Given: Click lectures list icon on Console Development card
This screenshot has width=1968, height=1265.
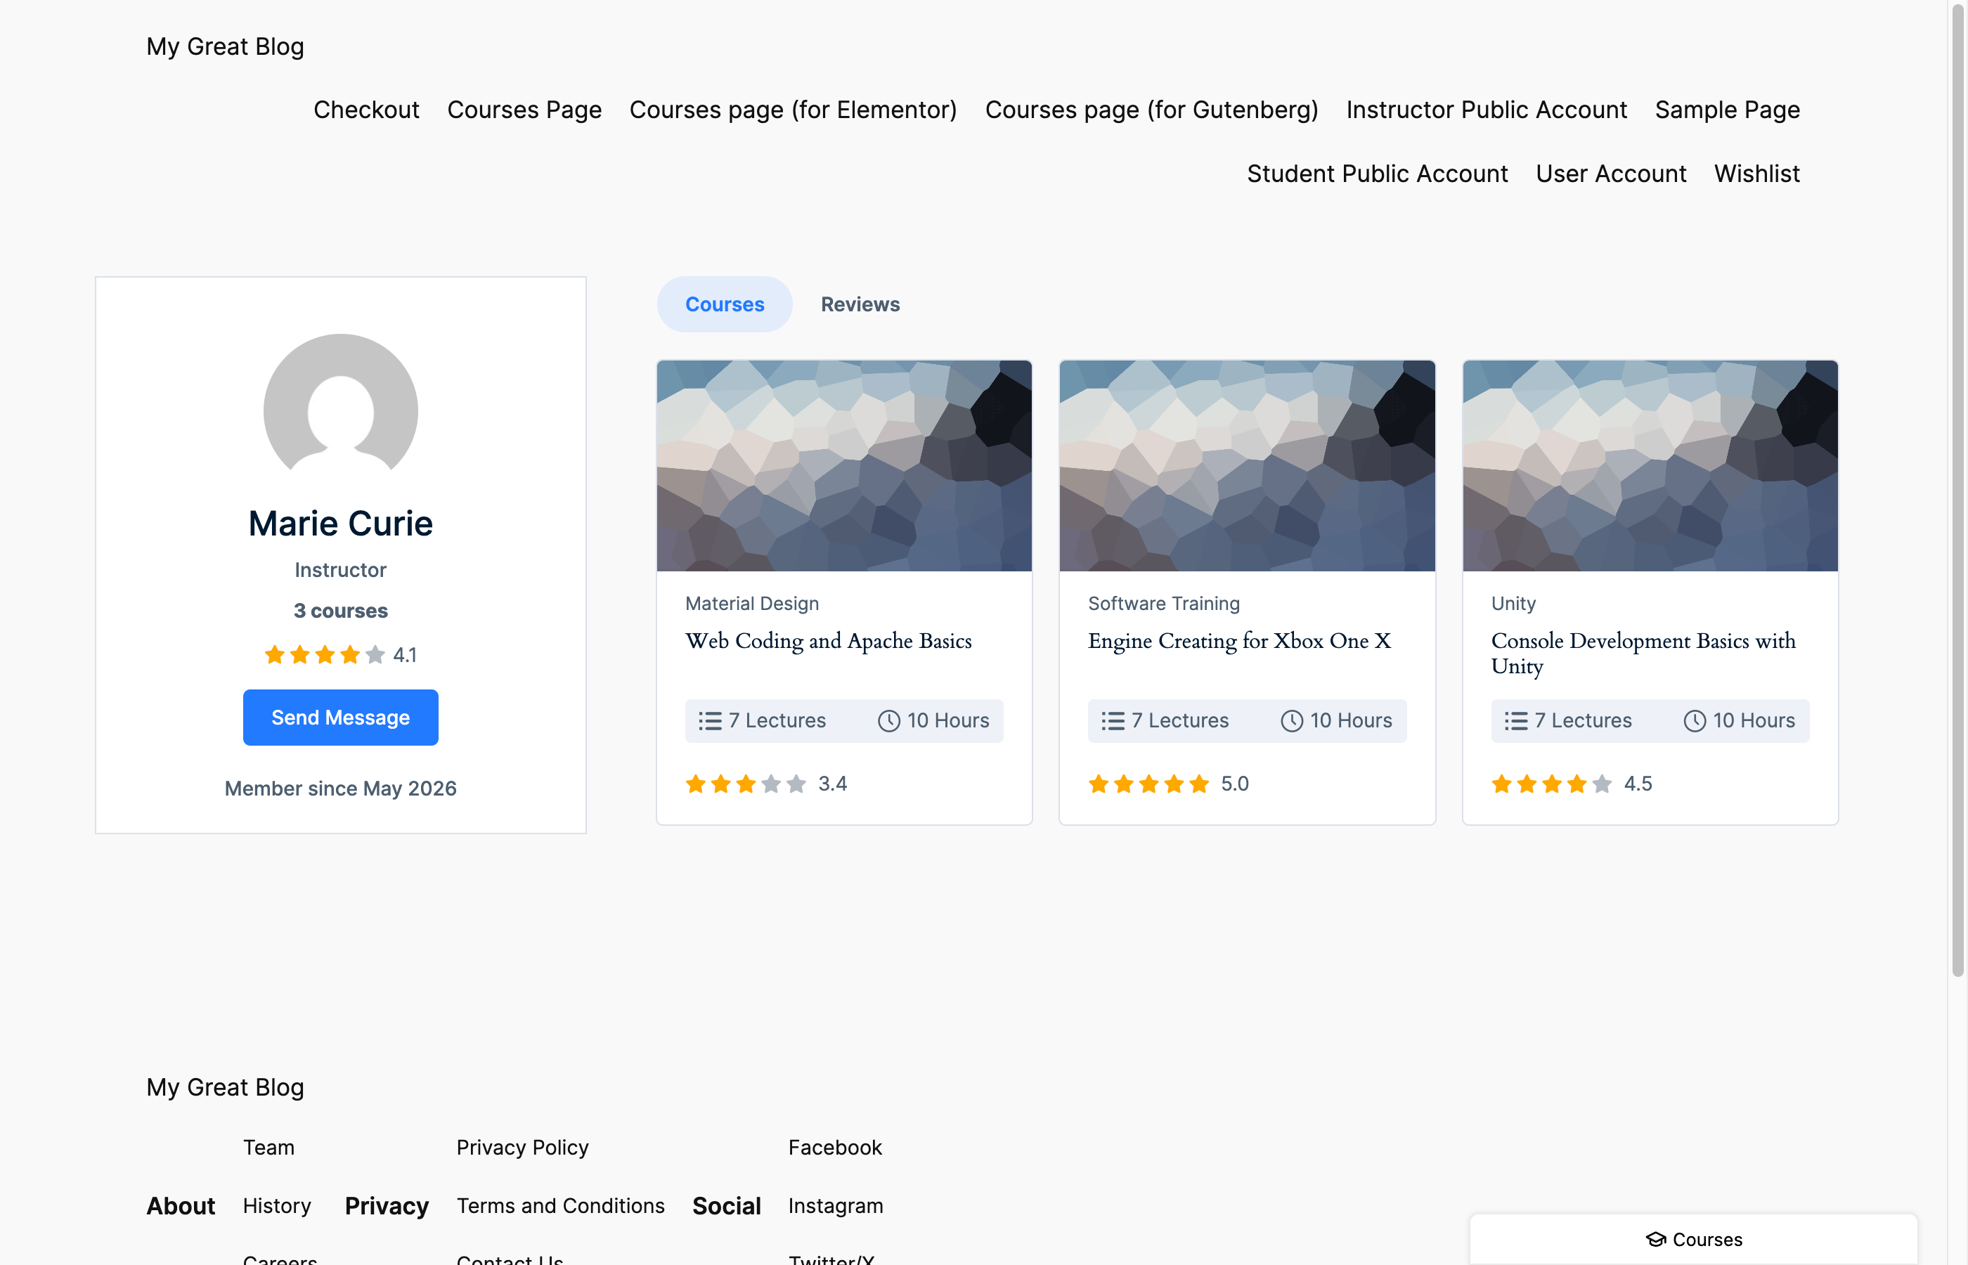Looking at the screenshot, I should [x=1516, y=721].
